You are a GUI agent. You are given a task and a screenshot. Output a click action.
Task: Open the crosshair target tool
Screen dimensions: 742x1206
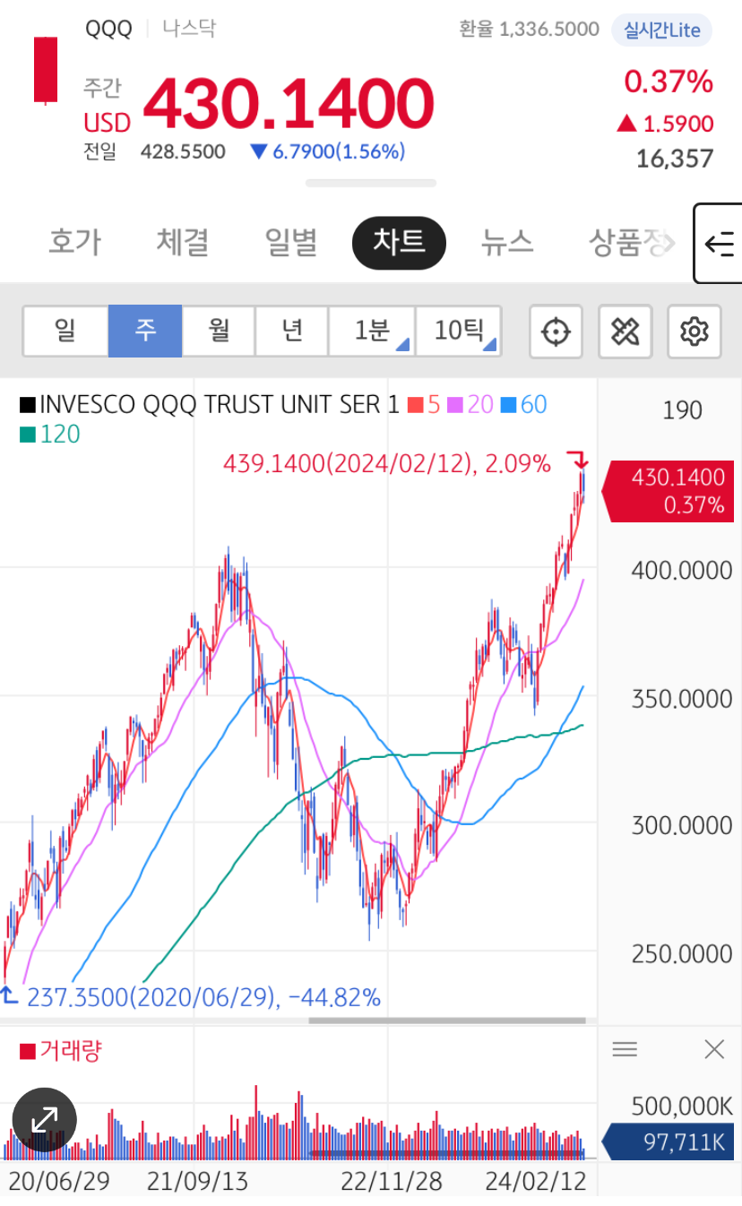pos(556,332)
